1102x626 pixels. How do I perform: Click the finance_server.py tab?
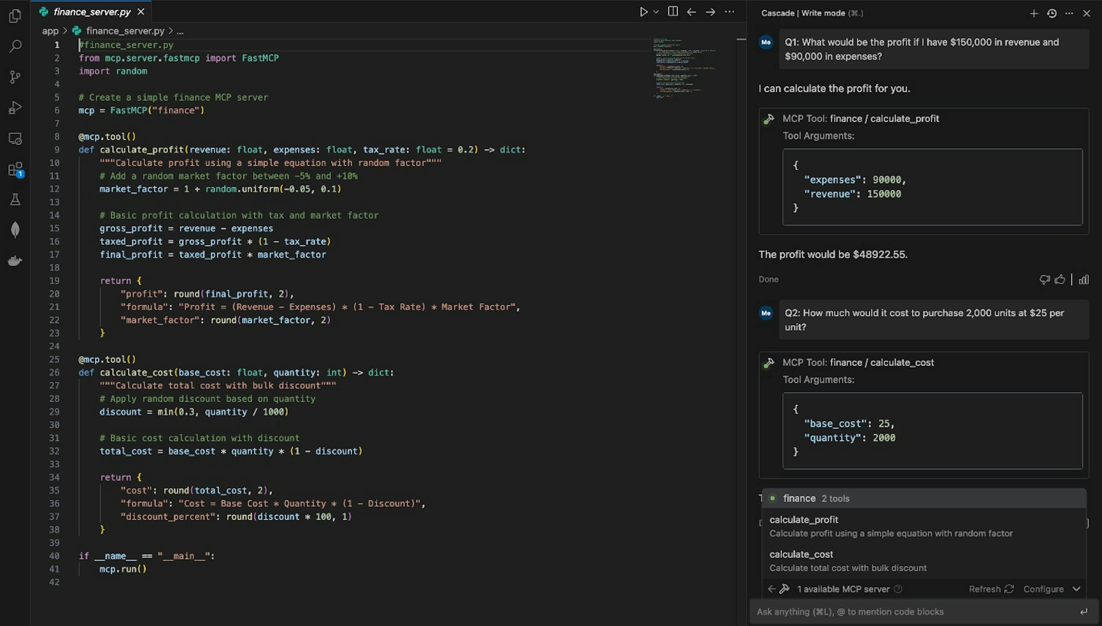(x=90, y=11)
